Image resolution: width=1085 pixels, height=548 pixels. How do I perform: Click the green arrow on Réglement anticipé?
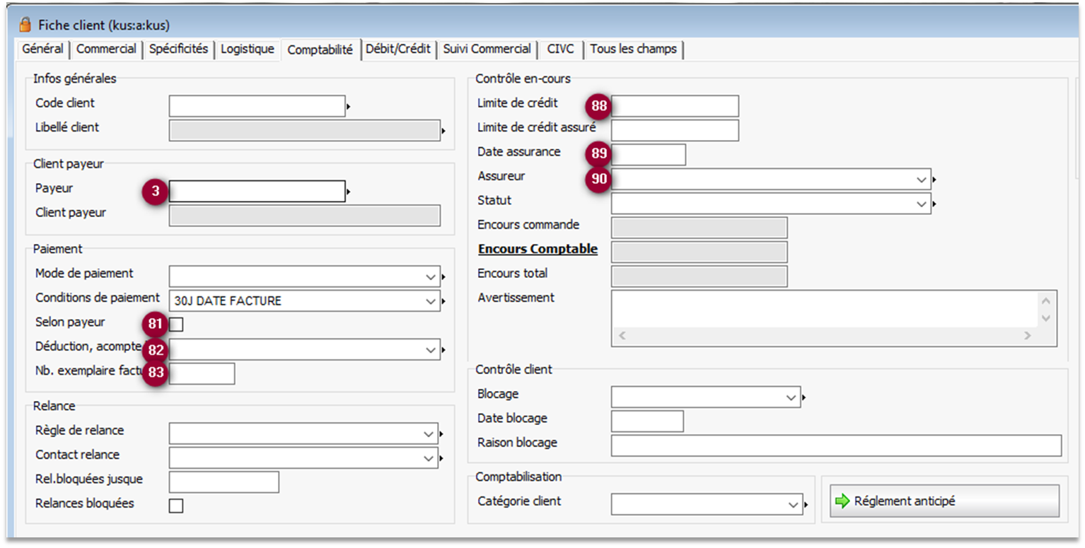click(842, 501)
